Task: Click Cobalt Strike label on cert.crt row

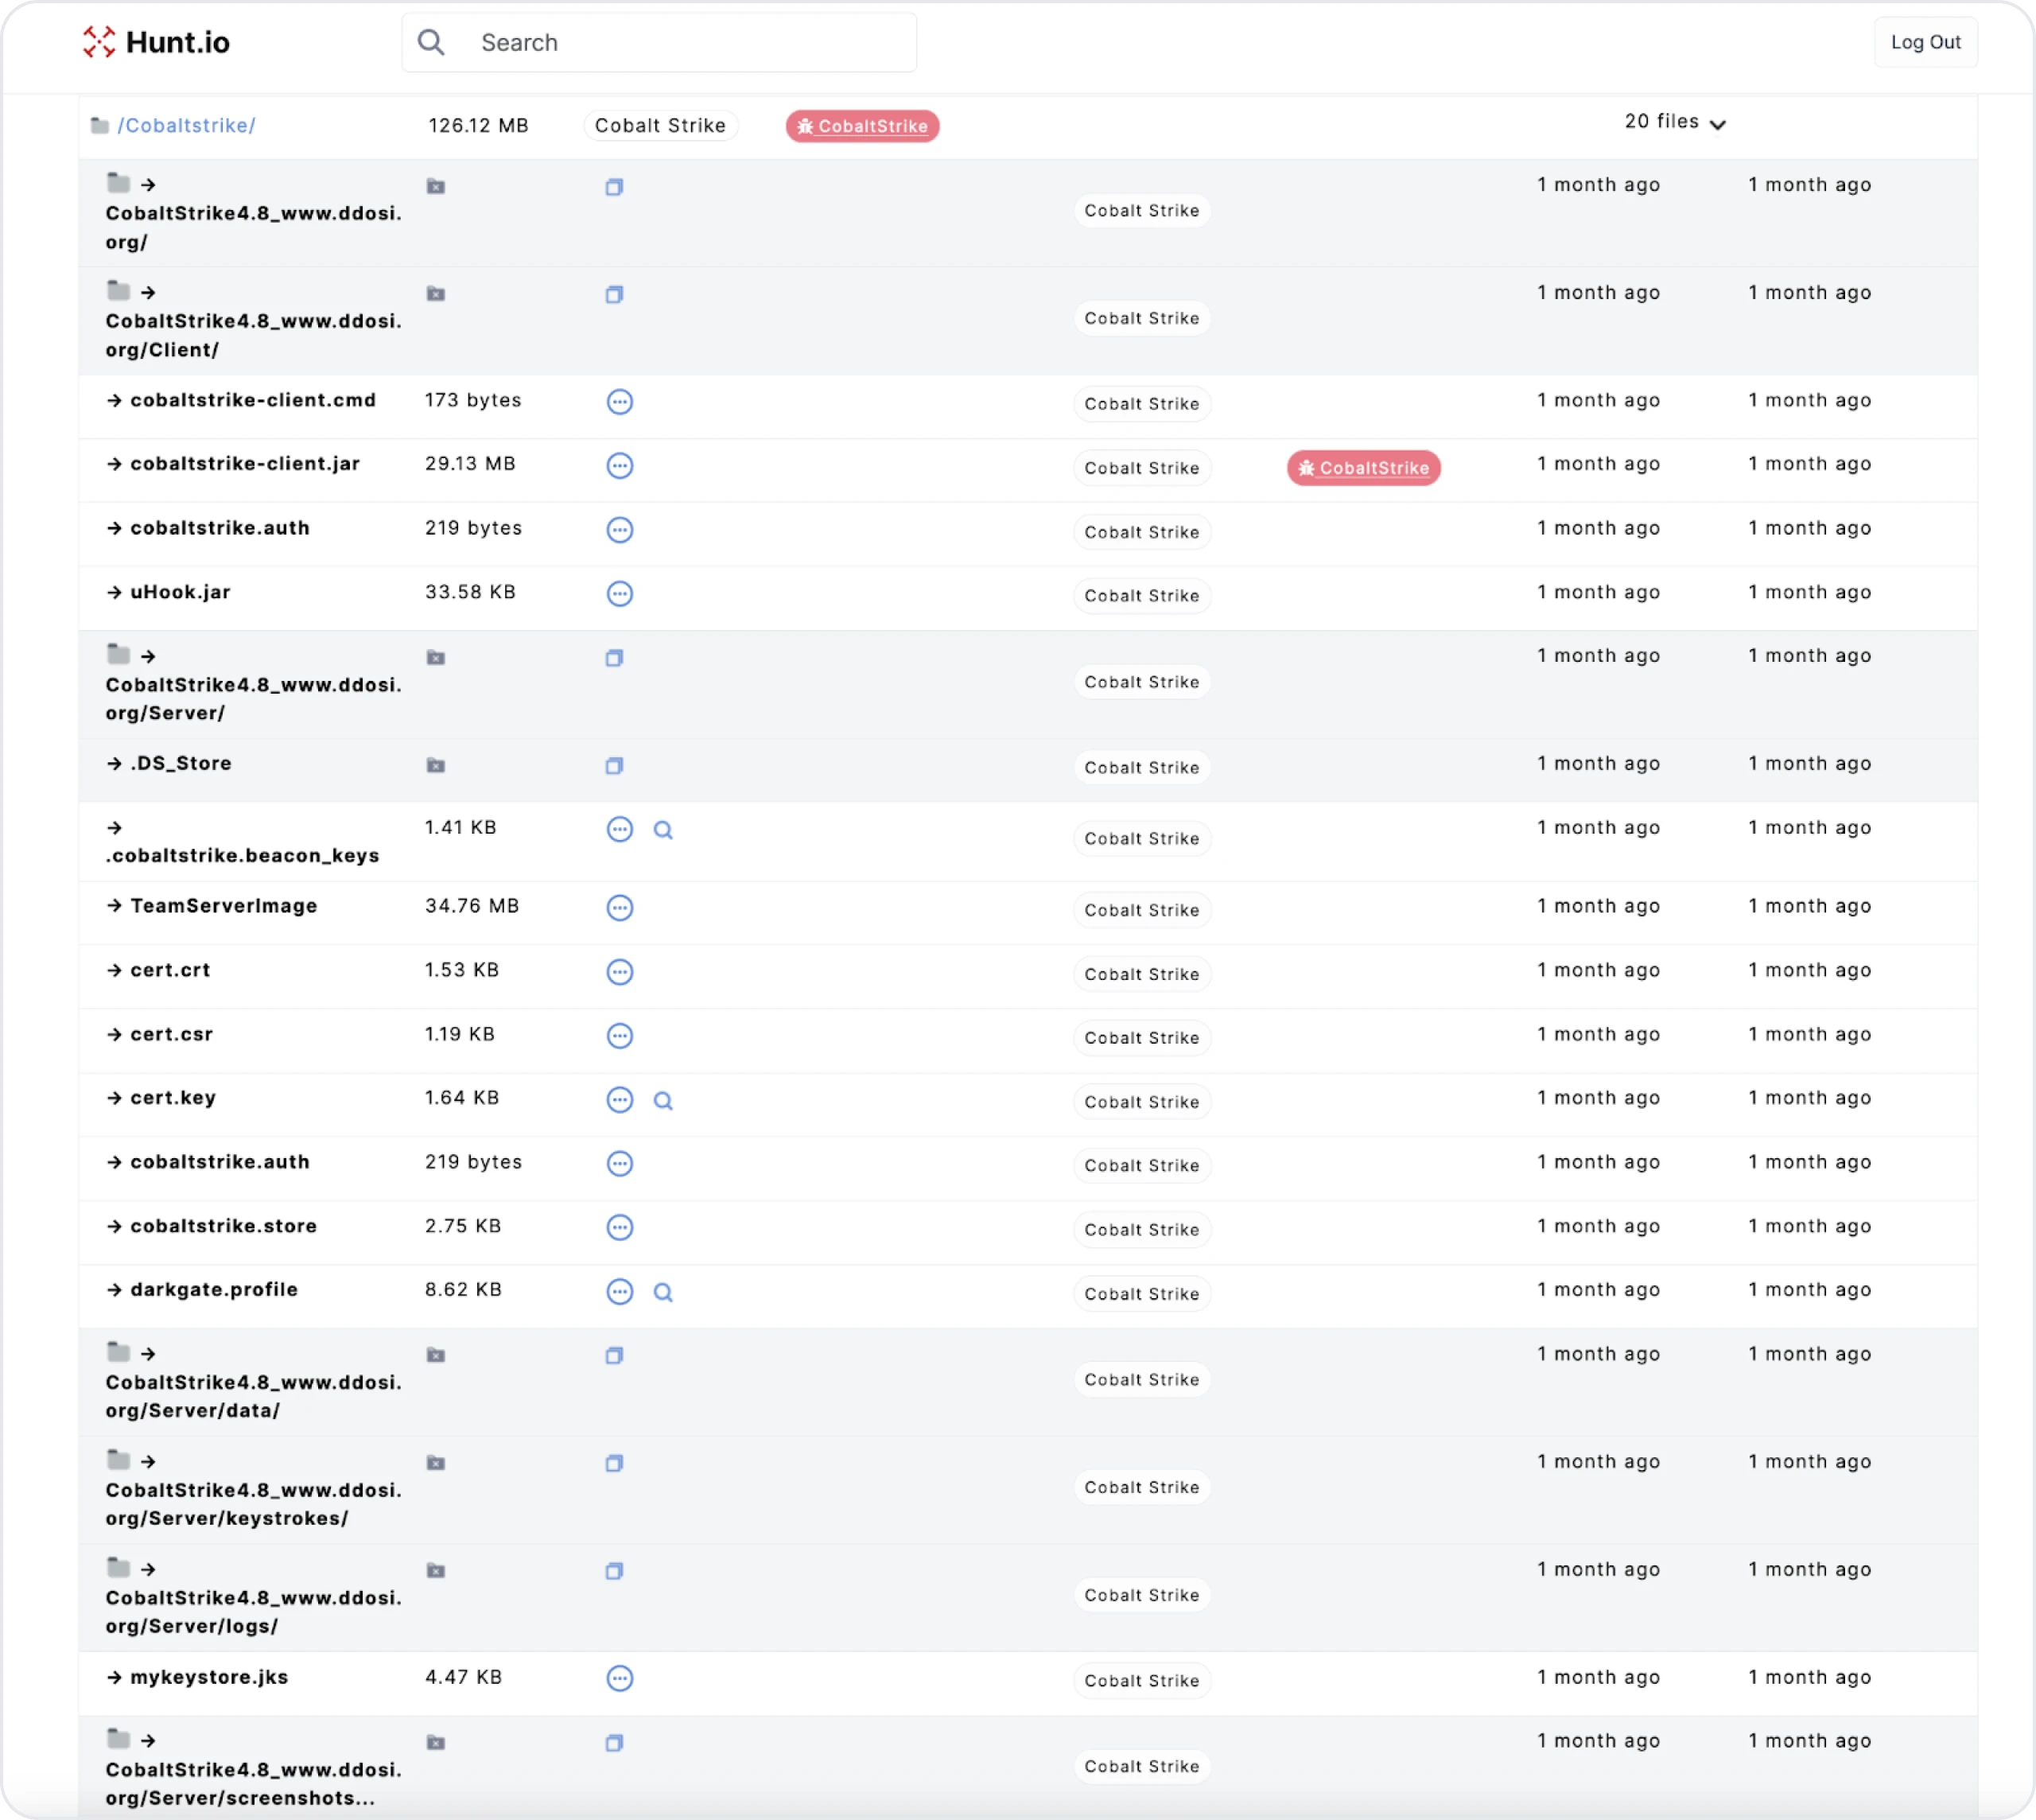Action: [x=1141, y=974]
